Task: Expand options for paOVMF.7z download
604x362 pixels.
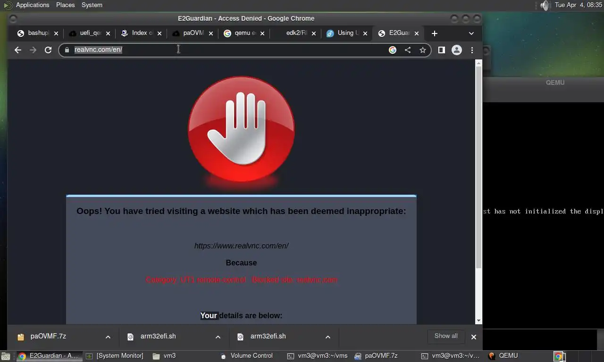Action: [x=108, y=337]
